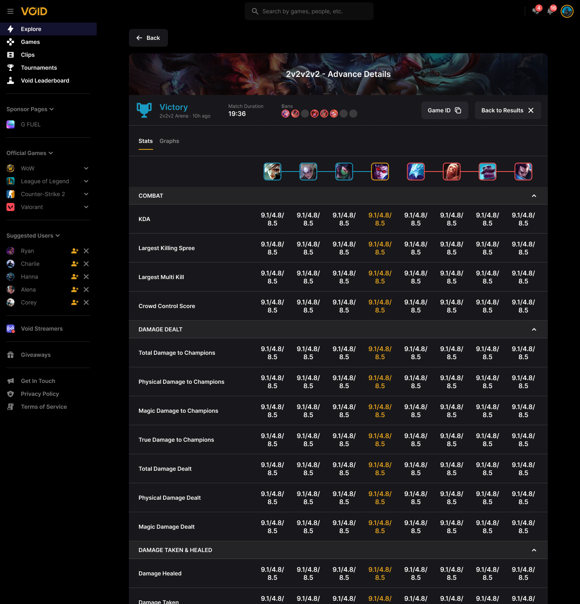Open the Giveaways gift icon

(10, 355)
